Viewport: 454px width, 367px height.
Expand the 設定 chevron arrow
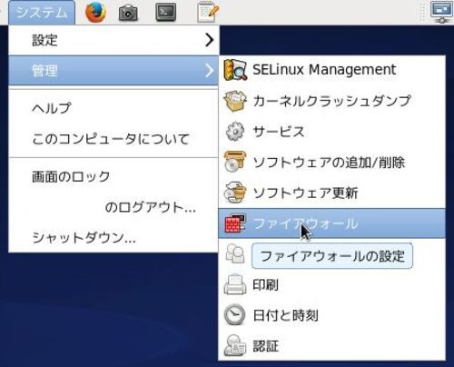coord(209,40)
